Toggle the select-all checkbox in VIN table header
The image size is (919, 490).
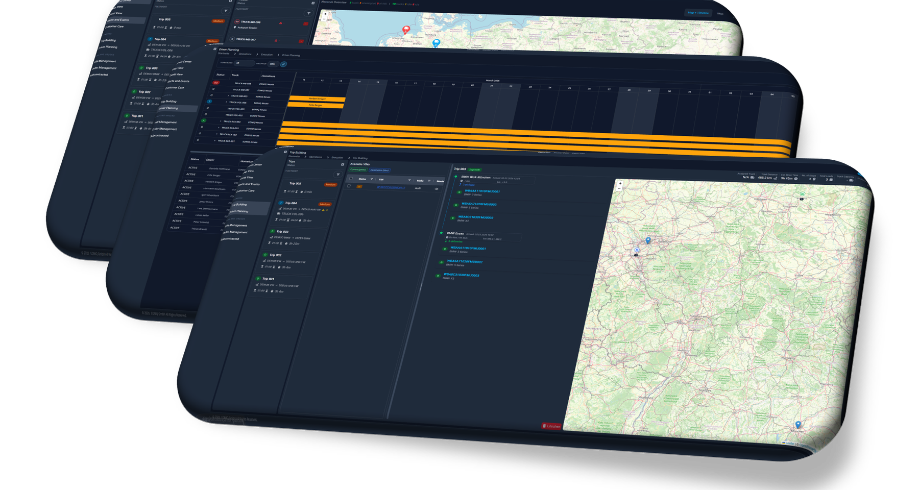(x=351, y=179)
